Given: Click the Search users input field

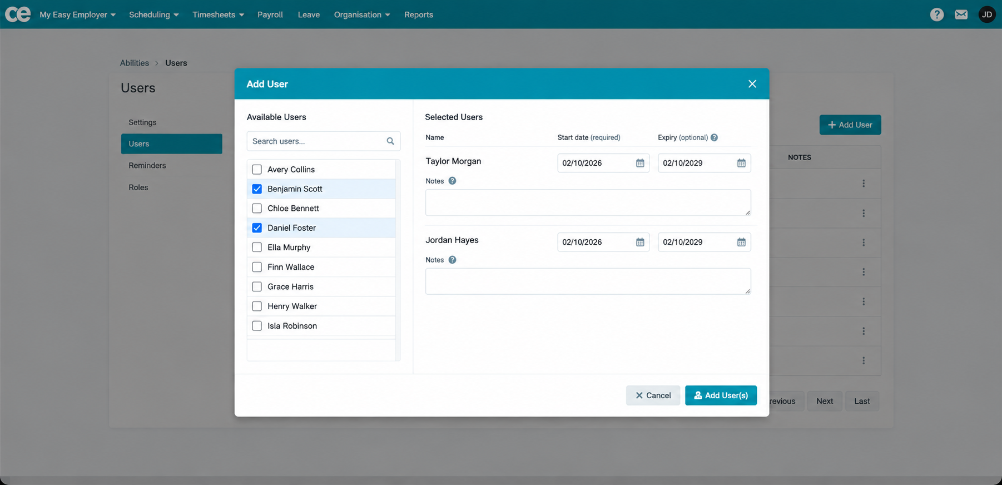Looking at the screenshot, I should (x=324, y=141).
